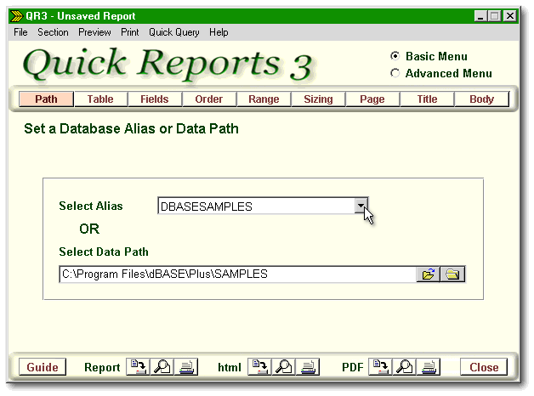
Task: Minimize the QR3 window
Action: pyautogui.click(x=480, y=16)
